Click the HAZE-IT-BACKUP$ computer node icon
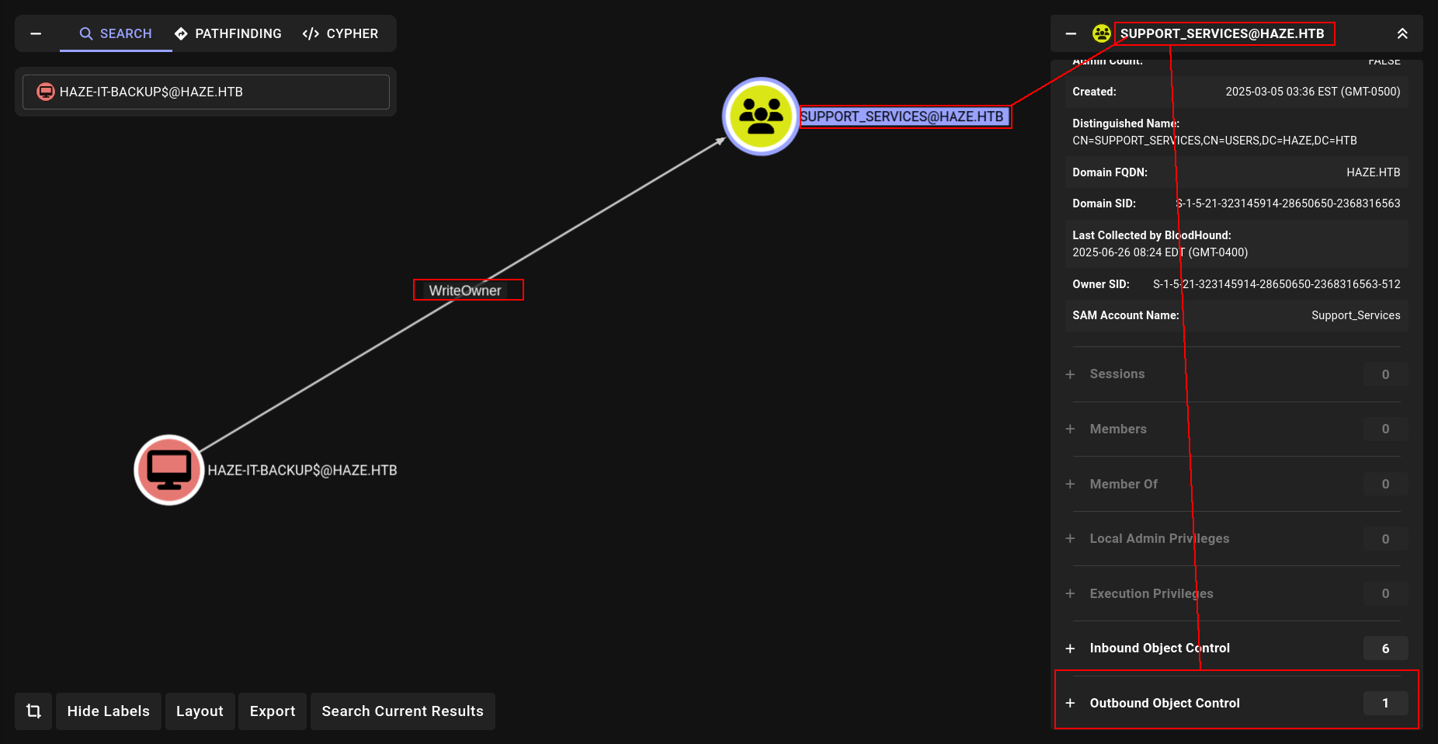The width and height of the screenshot is (1438, 744). click(169, 470)
